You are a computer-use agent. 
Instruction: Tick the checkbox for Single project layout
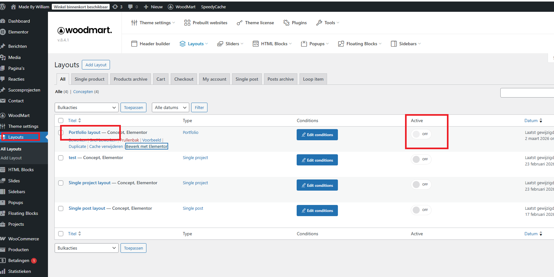61,183
